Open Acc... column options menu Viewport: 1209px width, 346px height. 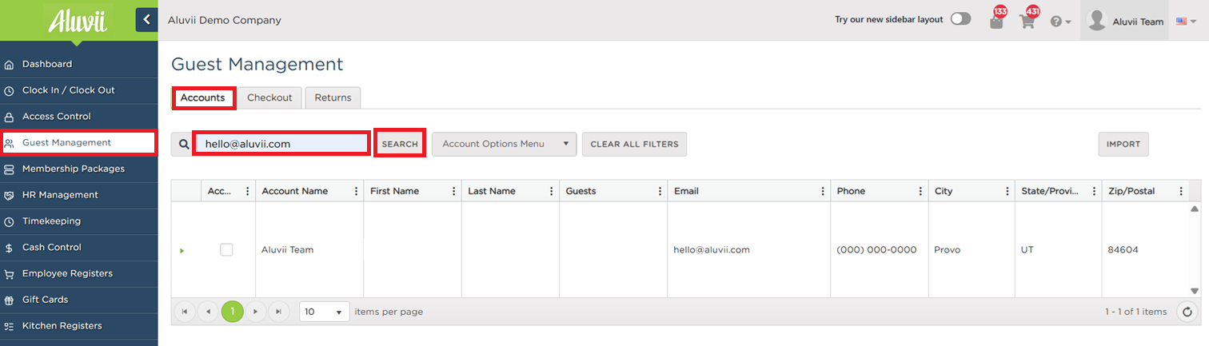247,191
